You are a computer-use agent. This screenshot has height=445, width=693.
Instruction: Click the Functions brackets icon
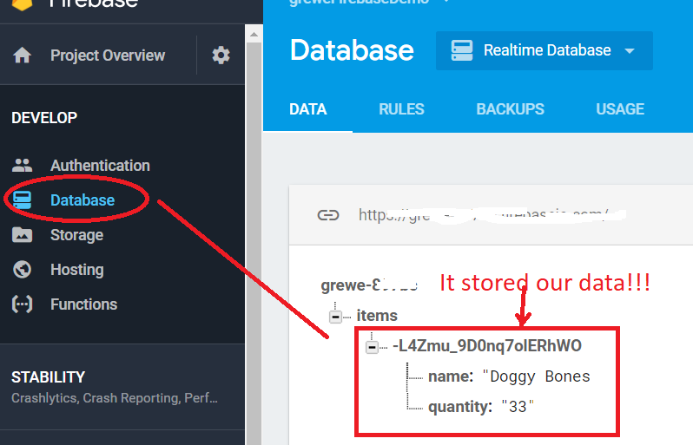click(x=23, y=304)
